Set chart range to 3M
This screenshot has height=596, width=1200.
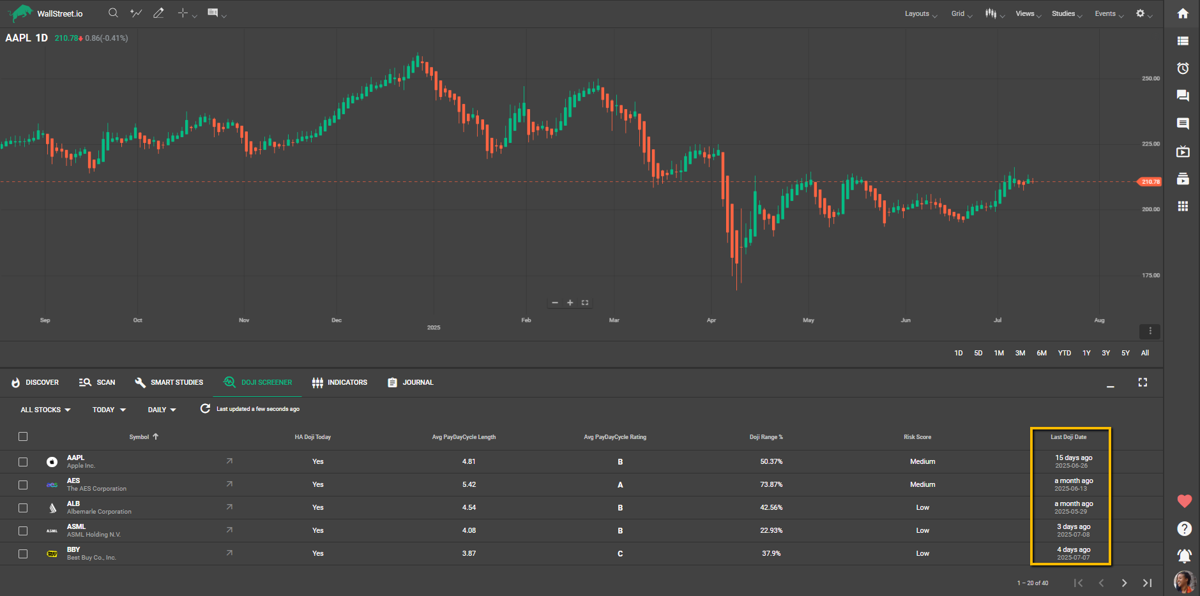coord(1020,353)
